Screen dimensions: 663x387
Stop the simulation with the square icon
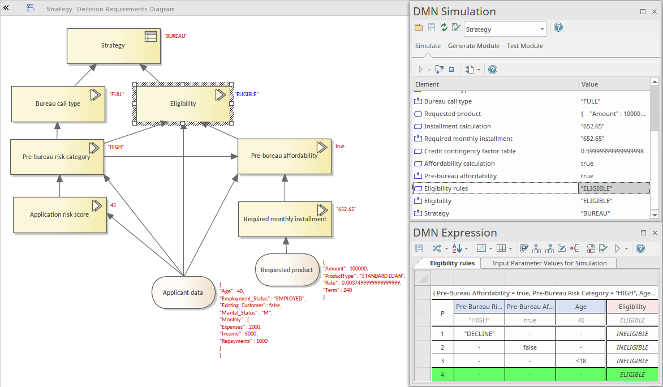(451, 70)
